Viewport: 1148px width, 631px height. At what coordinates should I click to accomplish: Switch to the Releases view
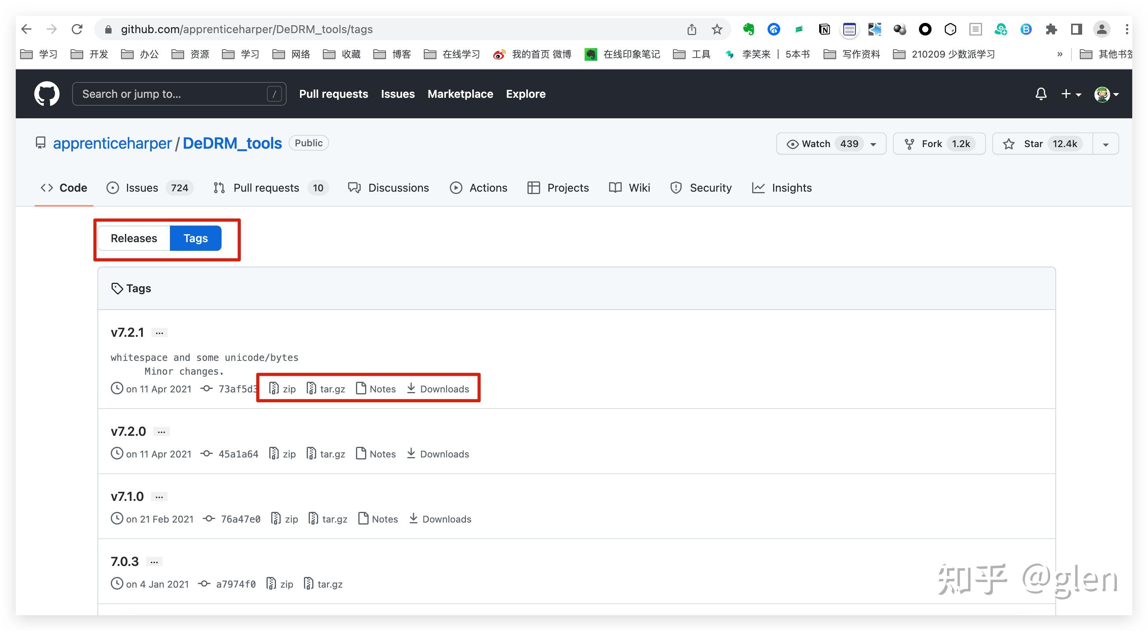[x=134, y=238]
